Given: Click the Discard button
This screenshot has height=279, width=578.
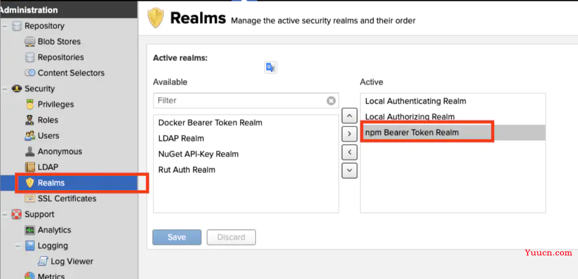Looking at the screenshot, I should [x=231, y=237].
